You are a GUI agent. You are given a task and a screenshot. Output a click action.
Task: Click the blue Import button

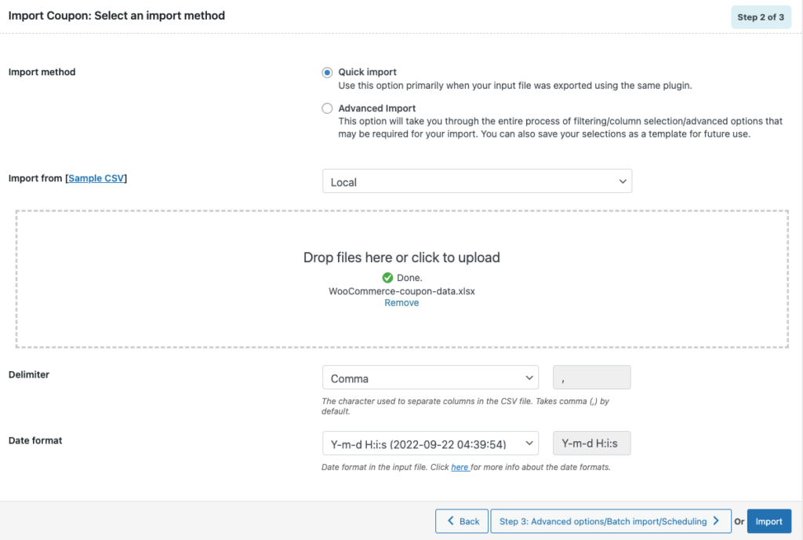click(768, 521)
